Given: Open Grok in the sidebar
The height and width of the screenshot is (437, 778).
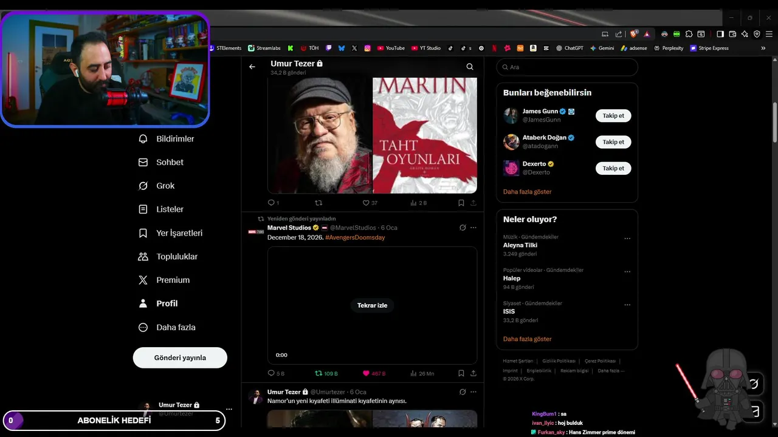Looking at the screenshot, I should pos(157,186).
